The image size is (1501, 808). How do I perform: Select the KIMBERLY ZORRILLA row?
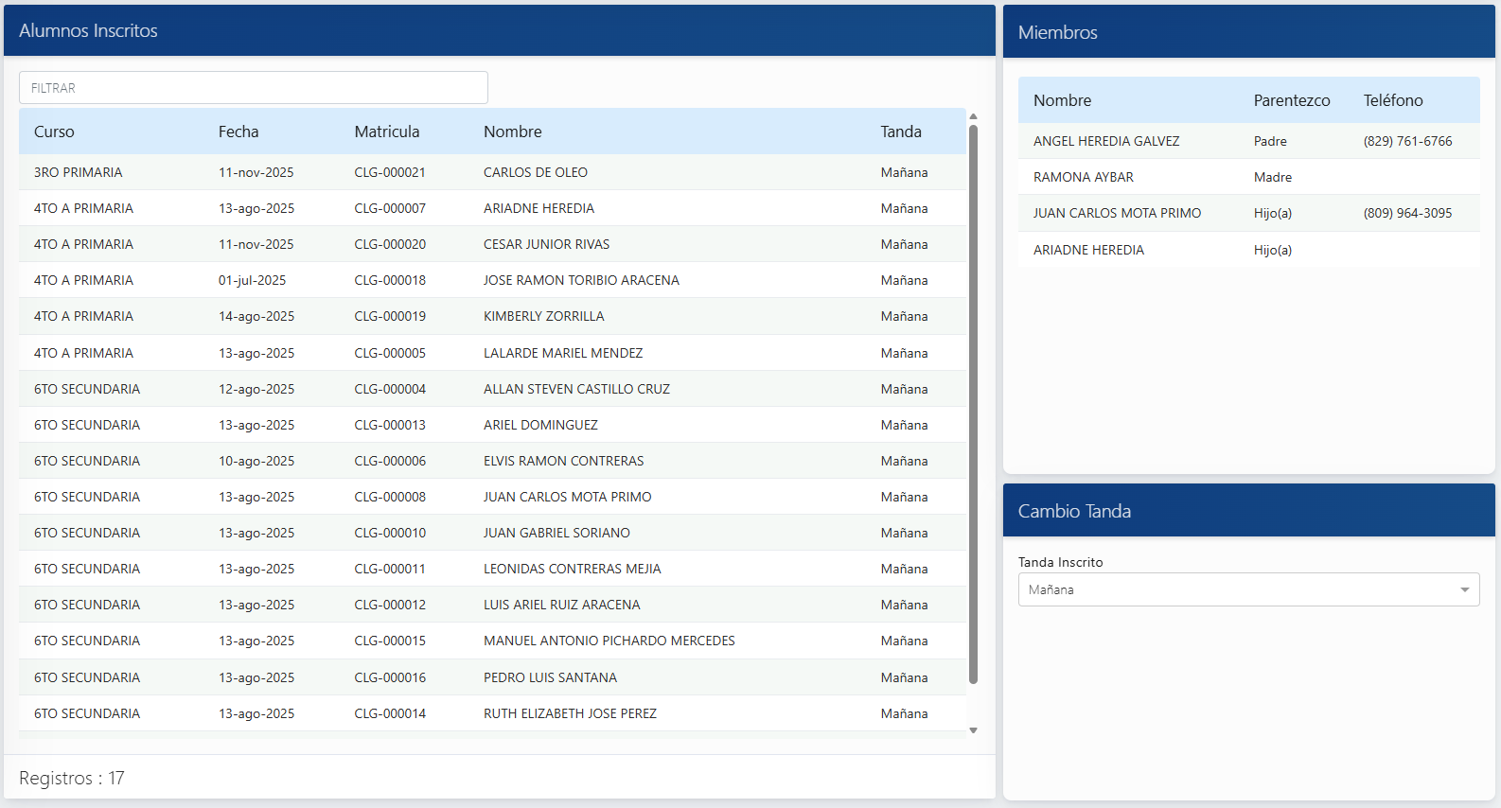[543, 316]
